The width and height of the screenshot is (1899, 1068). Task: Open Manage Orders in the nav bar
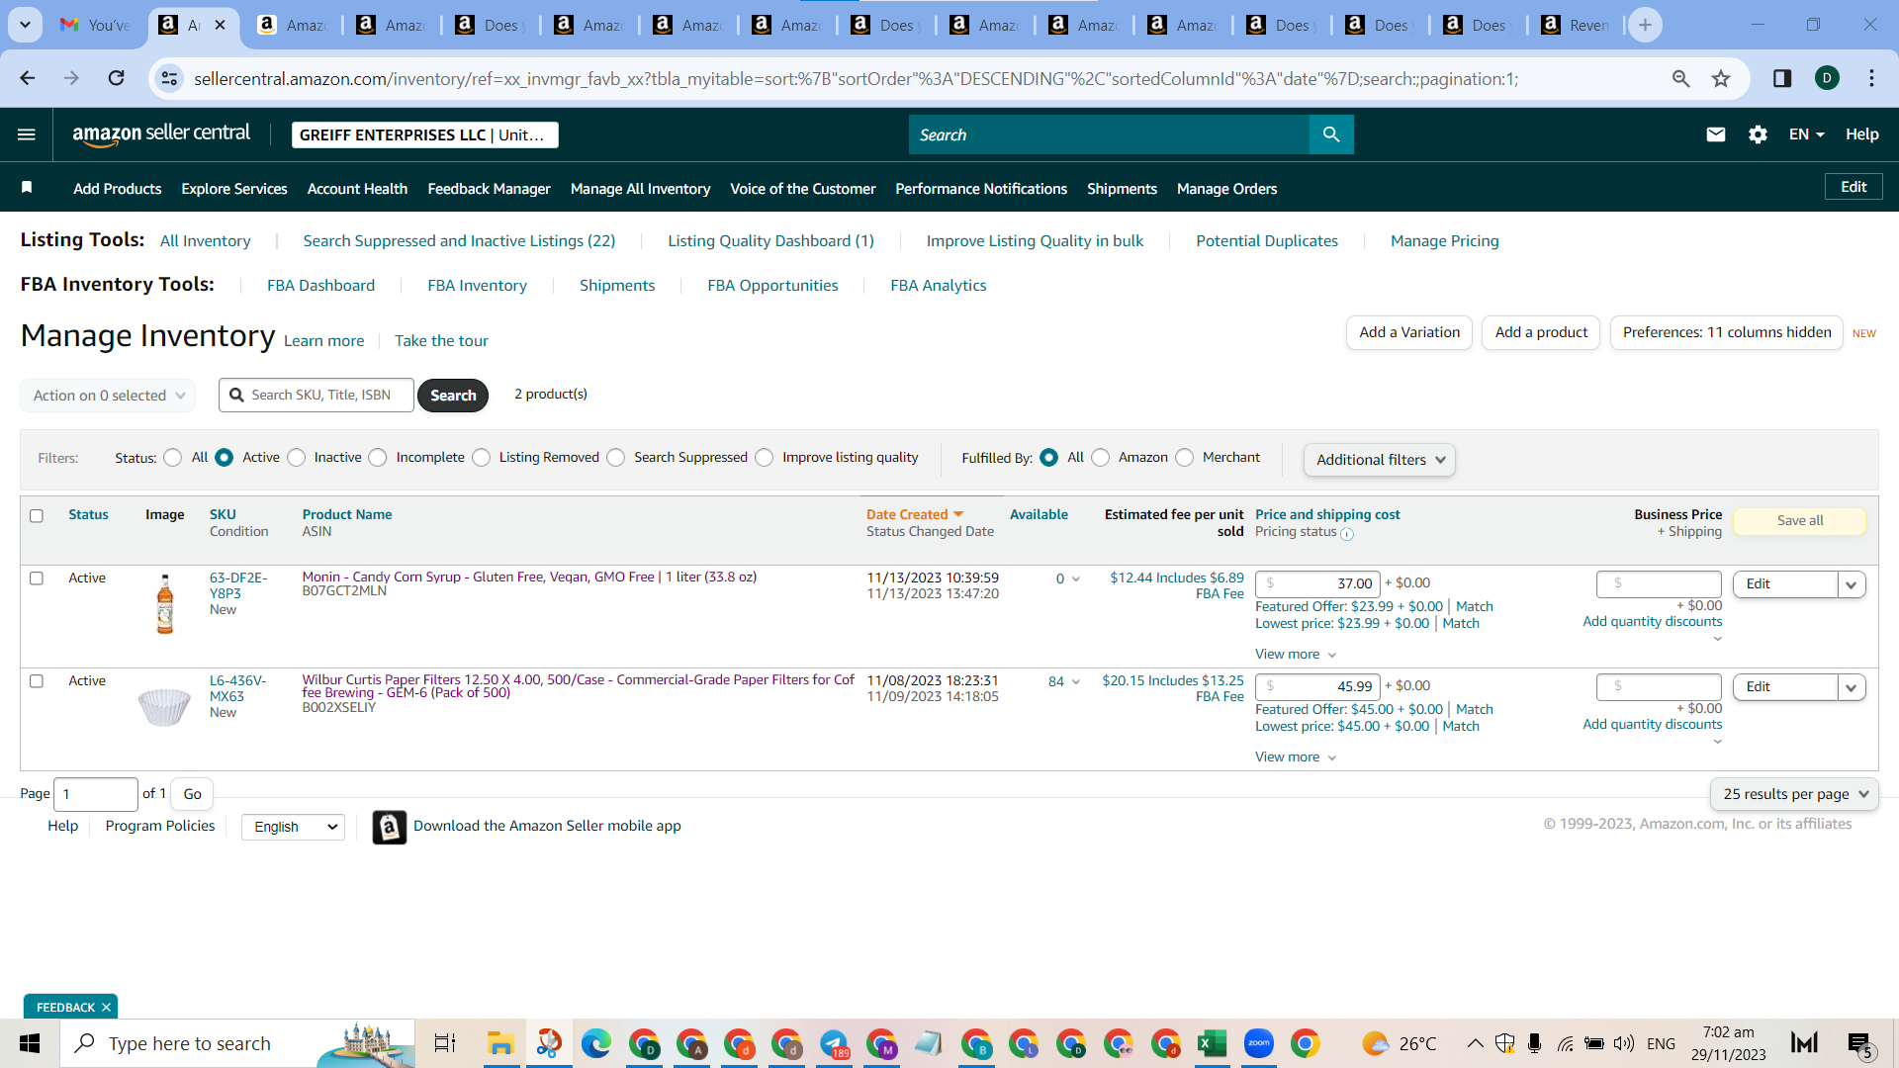click(1226, 189)
